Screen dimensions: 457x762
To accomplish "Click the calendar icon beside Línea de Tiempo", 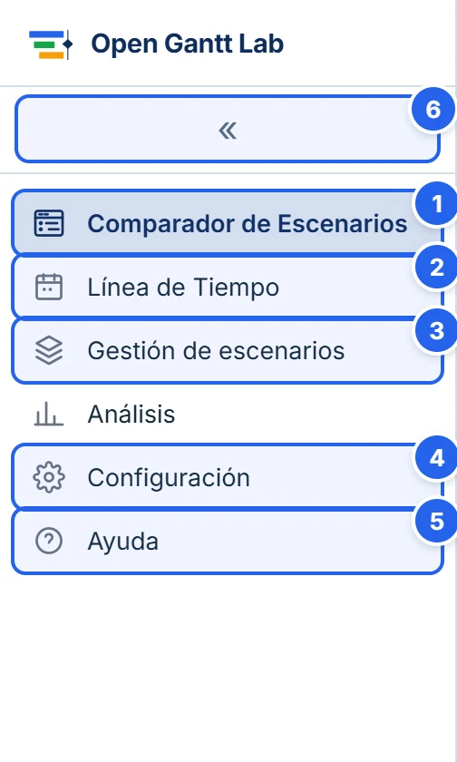I will (x=49, y=287).
